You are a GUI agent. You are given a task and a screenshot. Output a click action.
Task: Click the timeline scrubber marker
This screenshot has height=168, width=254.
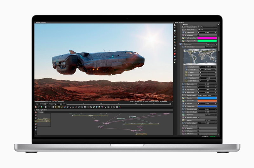click(141, 105)
